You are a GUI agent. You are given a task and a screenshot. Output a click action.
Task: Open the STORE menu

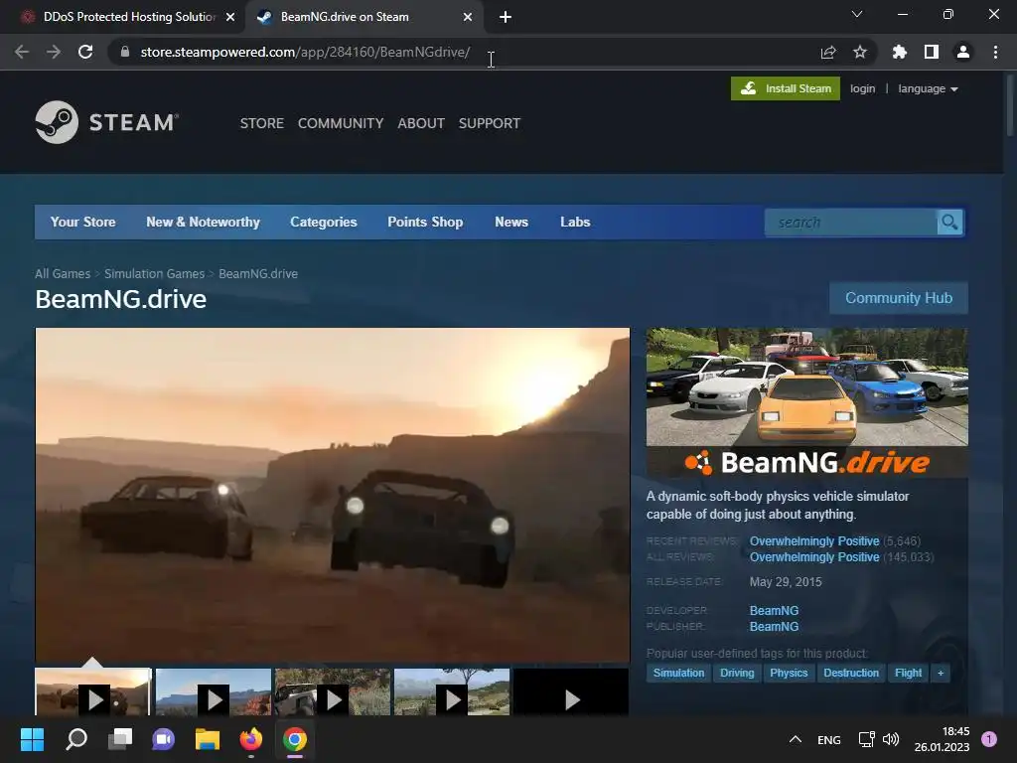point(262,123)
